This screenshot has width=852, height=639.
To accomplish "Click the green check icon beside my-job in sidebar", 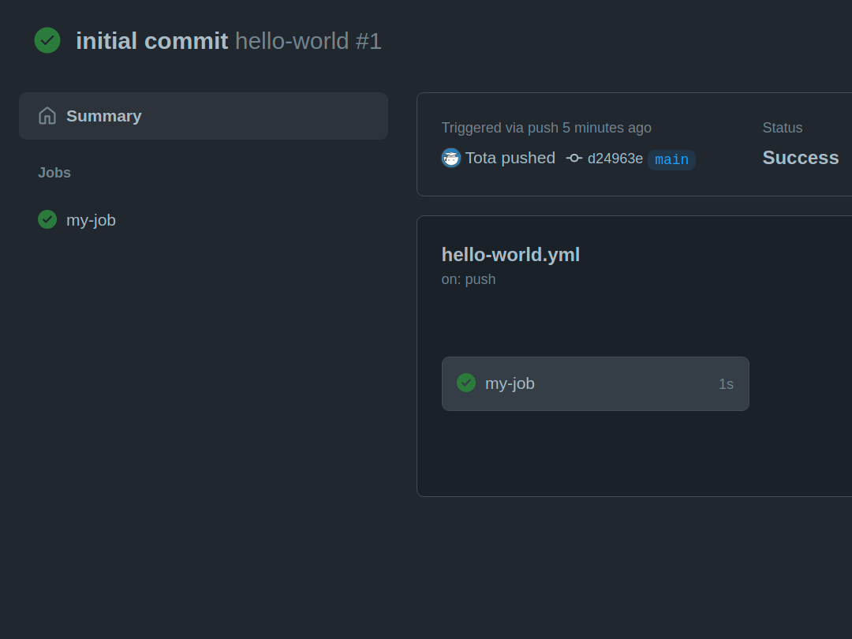I will pos(47,219).
